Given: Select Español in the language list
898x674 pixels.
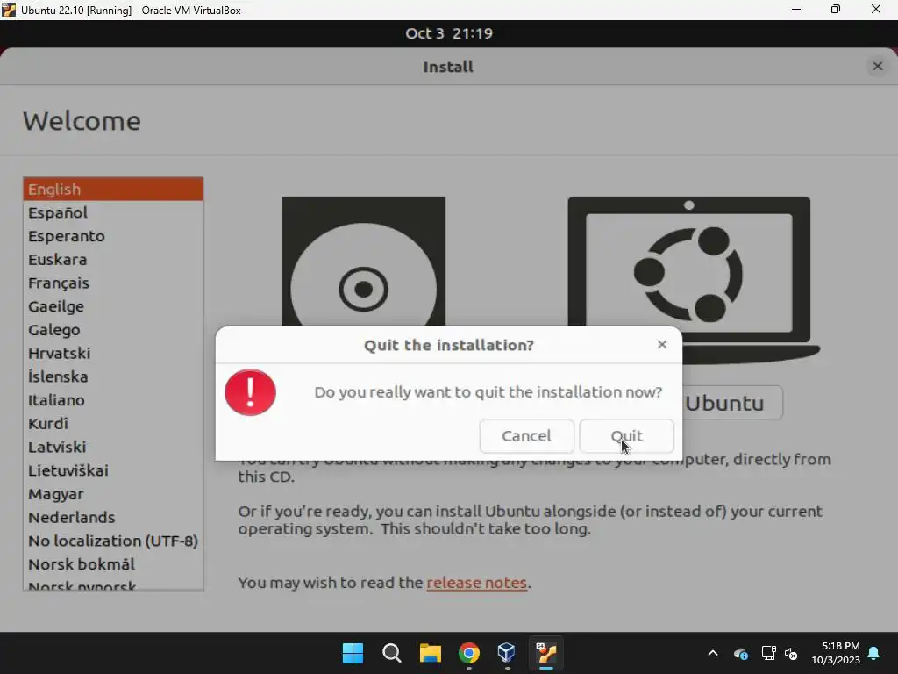Looking at the screenshot, I should click(x=113, y=212).
